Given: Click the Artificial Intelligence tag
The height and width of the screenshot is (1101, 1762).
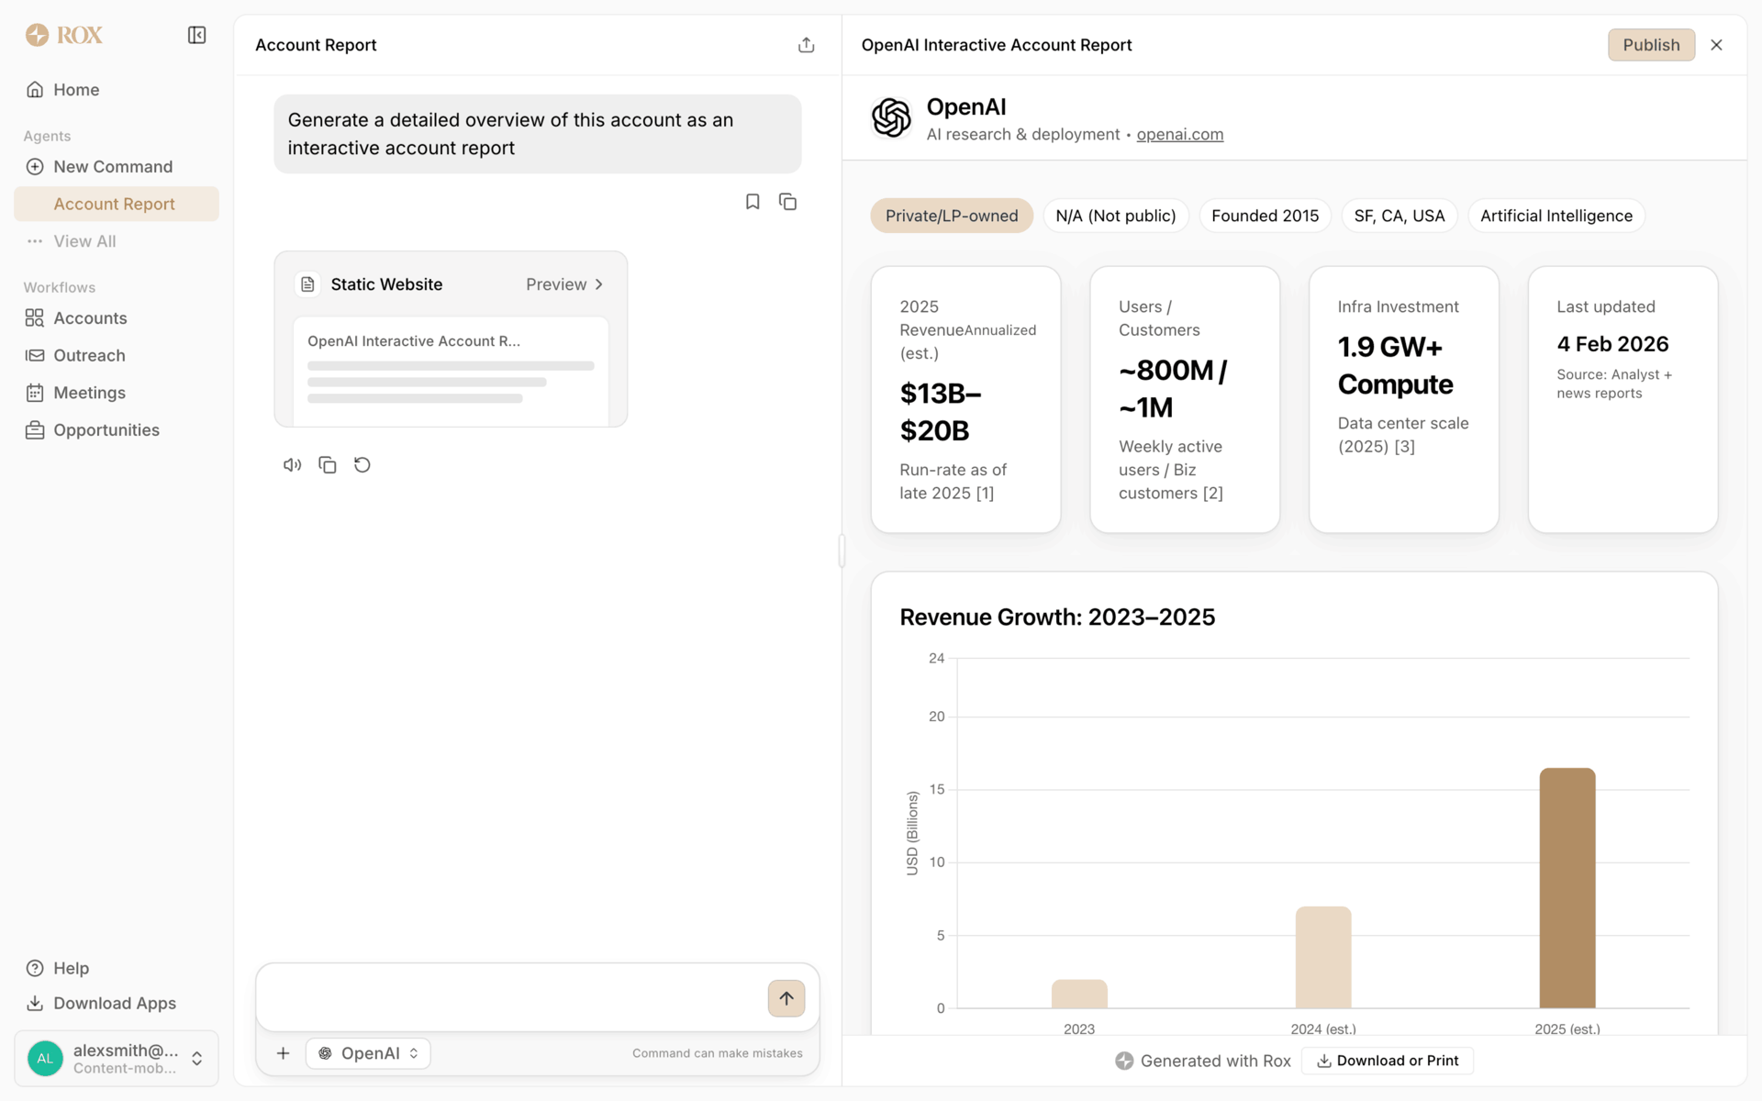Looking at the screenshot, I should 1556,216.
